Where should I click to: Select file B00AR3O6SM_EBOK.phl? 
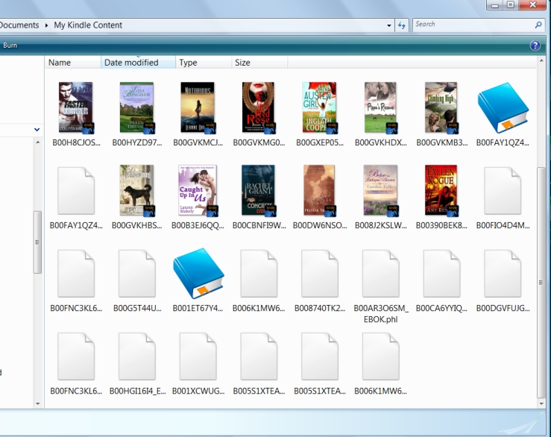pos(380,286)
